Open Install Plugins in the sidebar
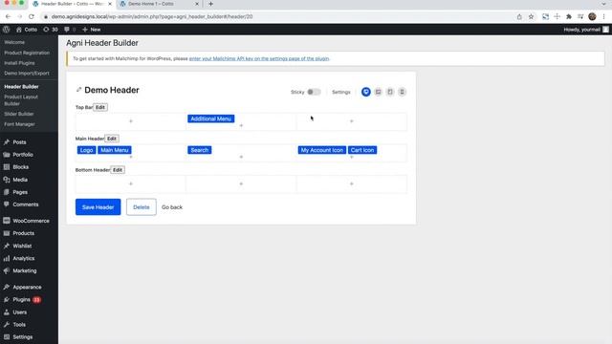The image size is (612, 344). [19, 63]
